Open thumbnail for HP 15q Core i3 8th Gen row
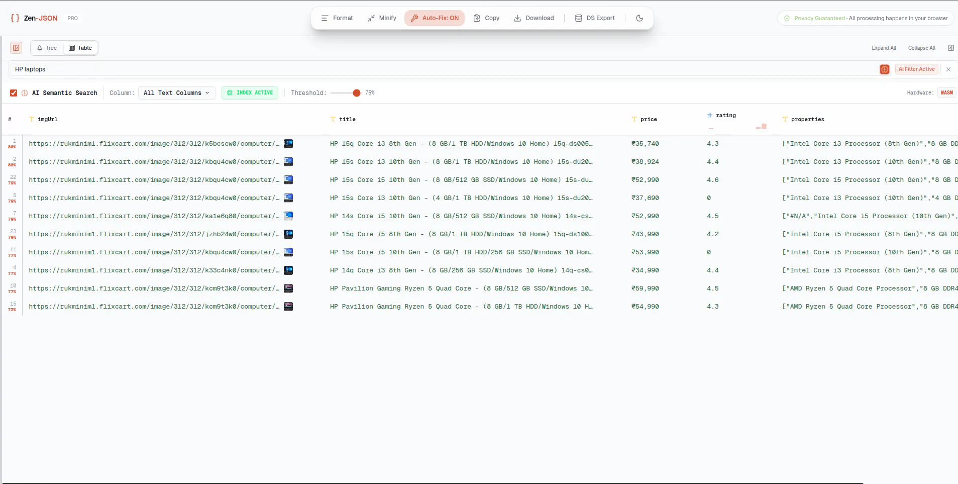Screen dimensions: 958x484 click(288, 144)
